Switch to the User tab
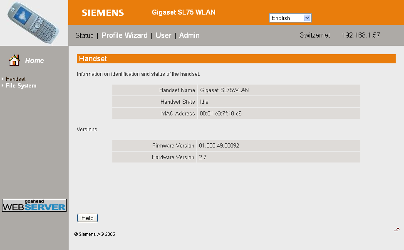The image size is (404, 250). pos(164,35)
